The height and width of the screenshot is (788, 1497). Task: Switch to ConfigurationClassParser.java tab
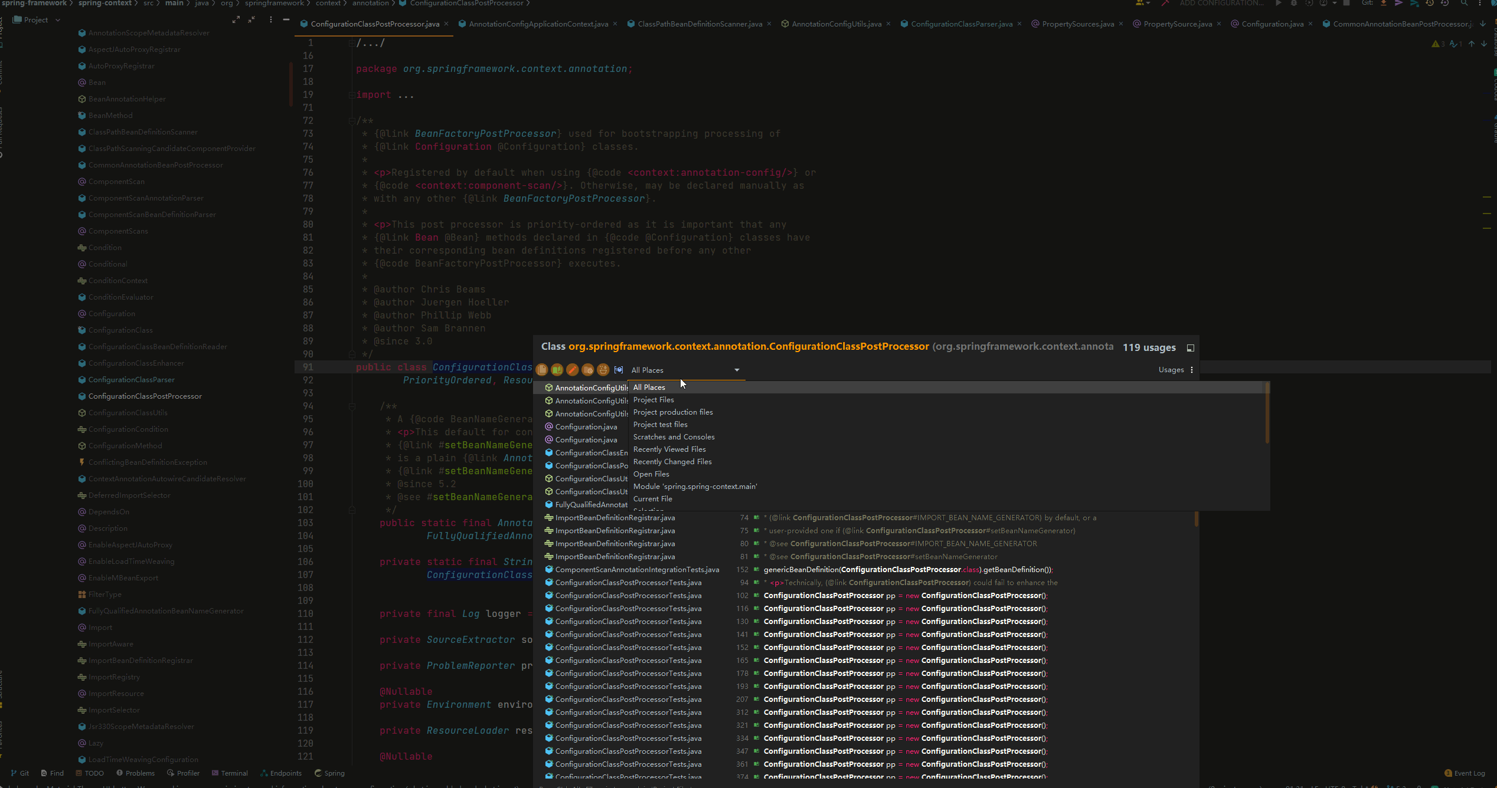point(961,24)
